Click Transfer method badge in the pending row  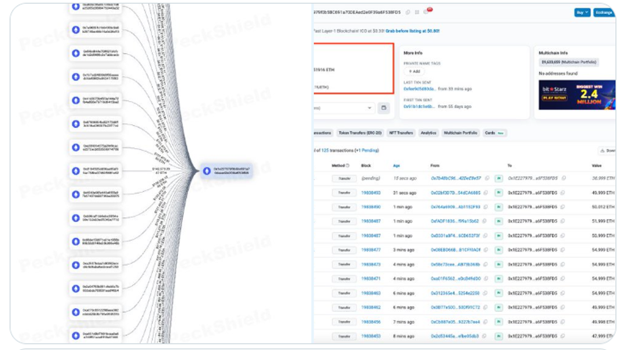[x=344, y=178]
